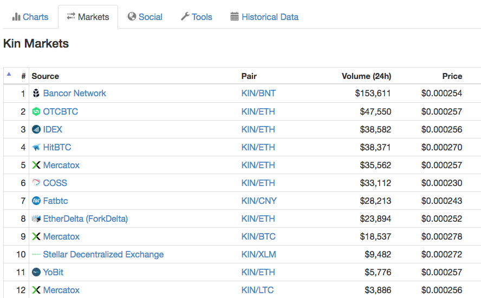Select the $0.000230 price cell
This screenshot has height=298, width=481.
coord(442,183)
